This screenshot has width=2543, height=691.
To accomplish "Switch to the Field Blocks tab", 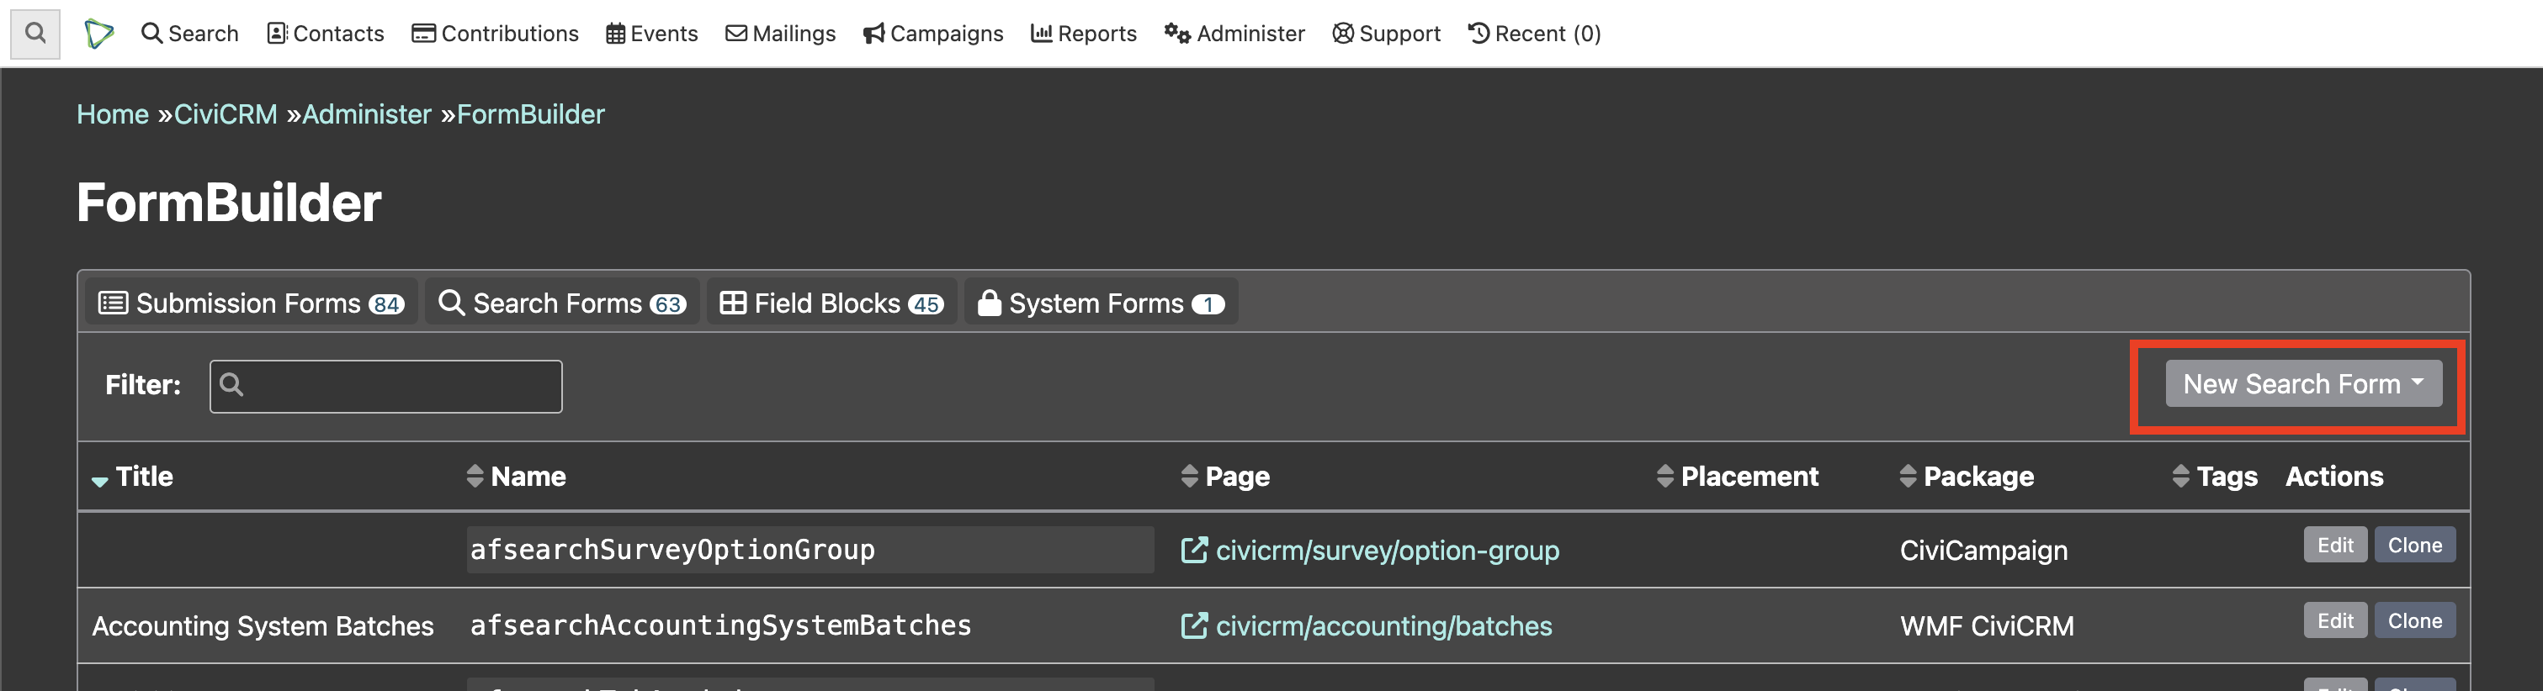I will 831,303.
